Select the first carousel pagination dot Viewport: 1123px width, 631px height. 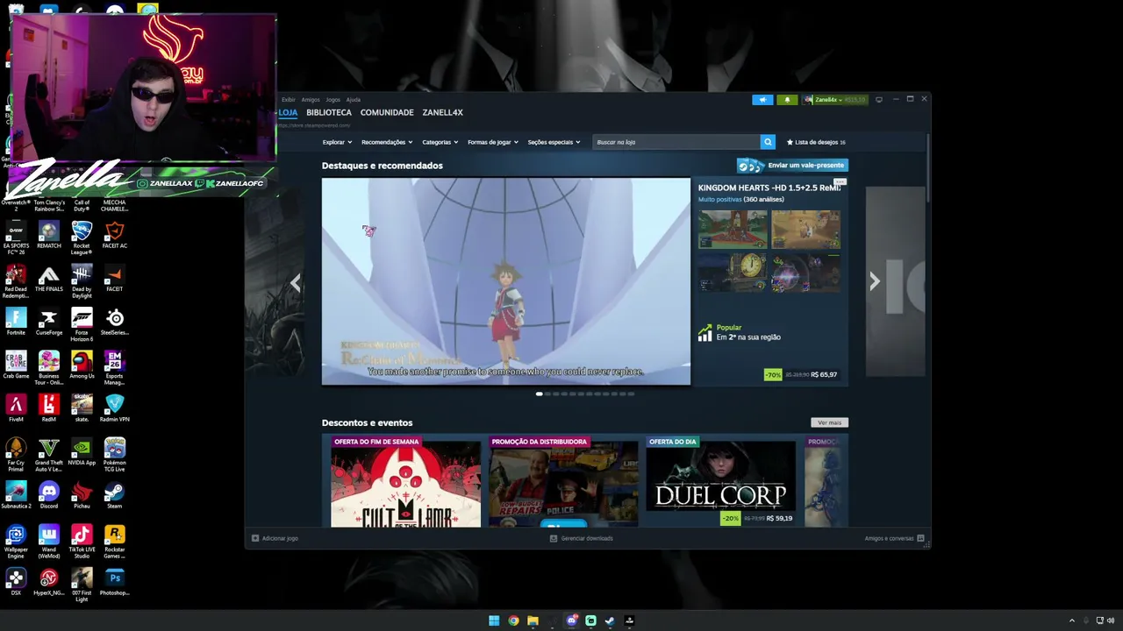point(539,394)
